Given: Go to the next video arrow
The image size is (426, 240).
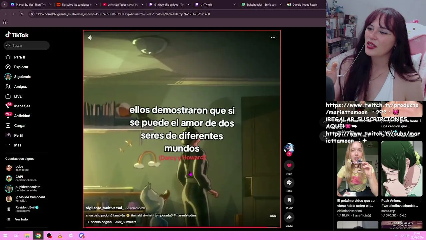Looking at the screenshot, I should click(324, 136).
